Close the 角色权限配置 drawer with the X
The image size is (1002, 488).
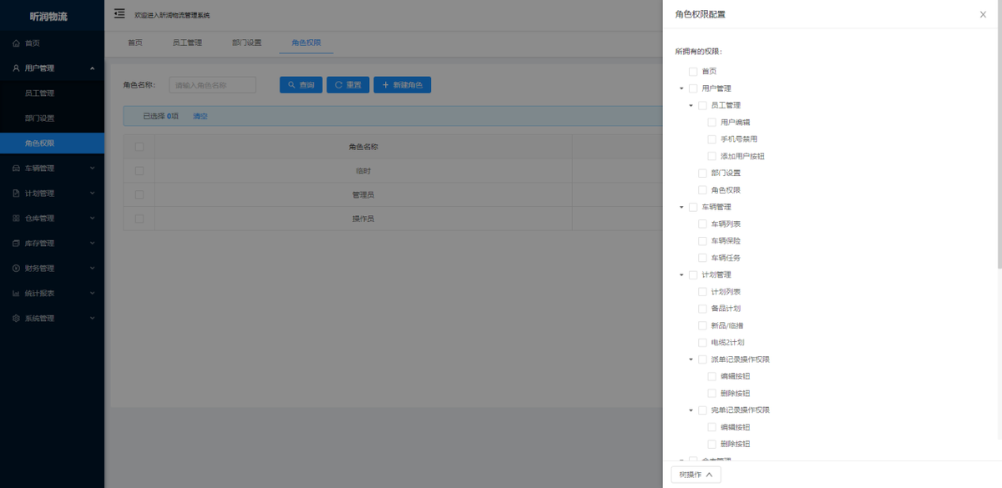click(983, 14)
